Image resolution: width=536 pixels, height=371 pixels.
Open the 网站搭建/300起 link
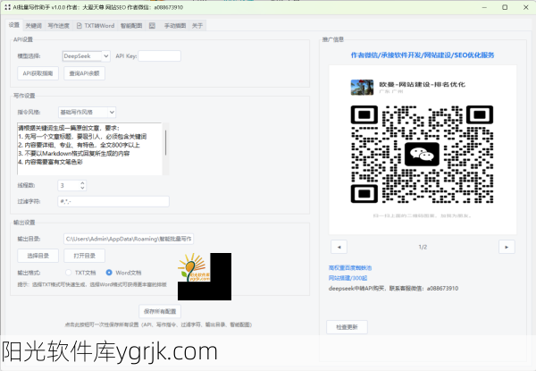coord(348,278)
